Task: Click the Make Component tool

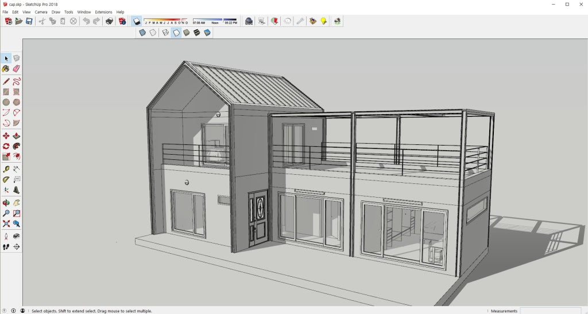Action: click(17, 58)
